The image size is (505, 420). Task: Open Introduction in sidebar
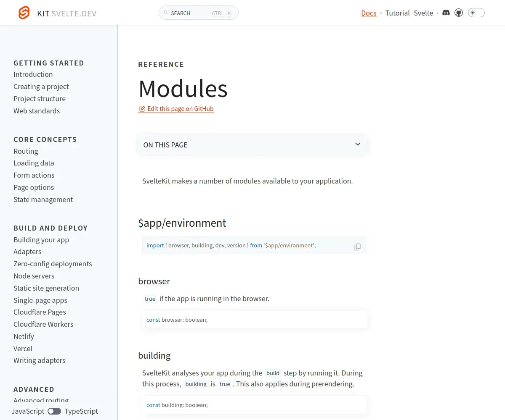33,74
